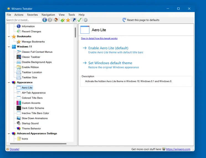Click the Manage Bookmarks star icon
This screenshot has width=206, height=158.
click(19, 42)
